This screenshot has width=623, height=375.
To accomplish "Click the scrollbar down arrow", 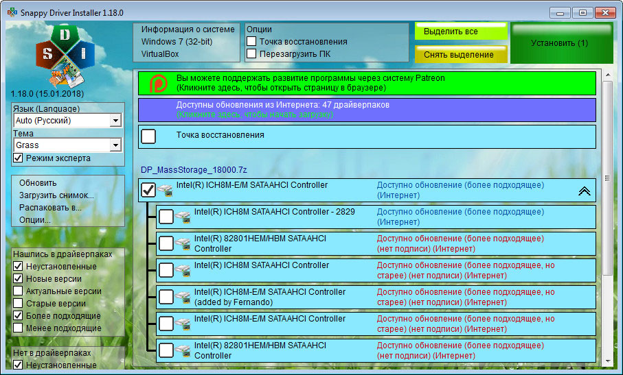I will click(x=607, y=361).
